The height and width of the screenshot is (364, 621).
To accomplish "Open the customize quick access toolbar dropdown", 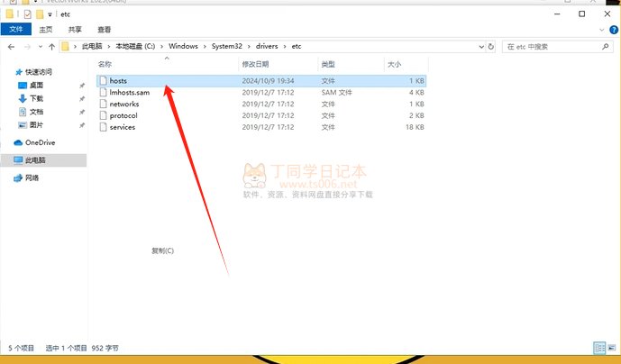I will pyautogui.click(x=50, y=14).
